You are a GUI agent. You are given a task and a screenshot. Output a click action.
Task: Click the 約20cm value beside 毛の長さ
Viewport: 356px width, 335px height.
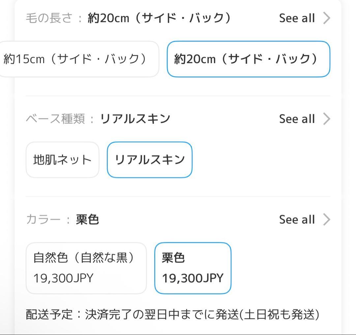pyautogui.click(x=158, y=18)
